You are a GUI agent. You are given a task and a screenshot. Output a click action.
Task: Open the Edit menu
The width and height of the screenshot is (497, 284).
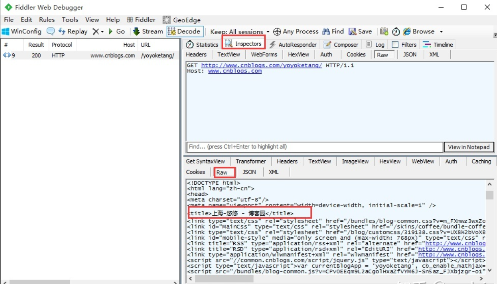26,20
